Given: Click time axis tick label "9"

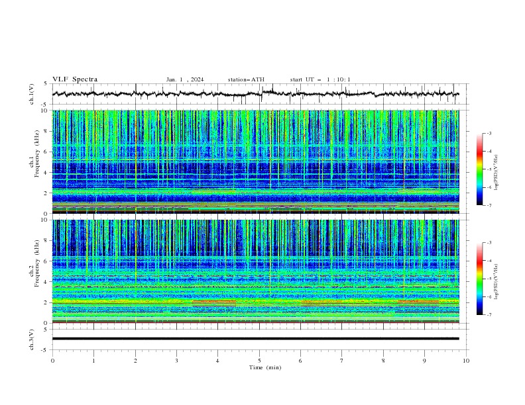Looking at the screenshot, I should [x=424, y=361].
